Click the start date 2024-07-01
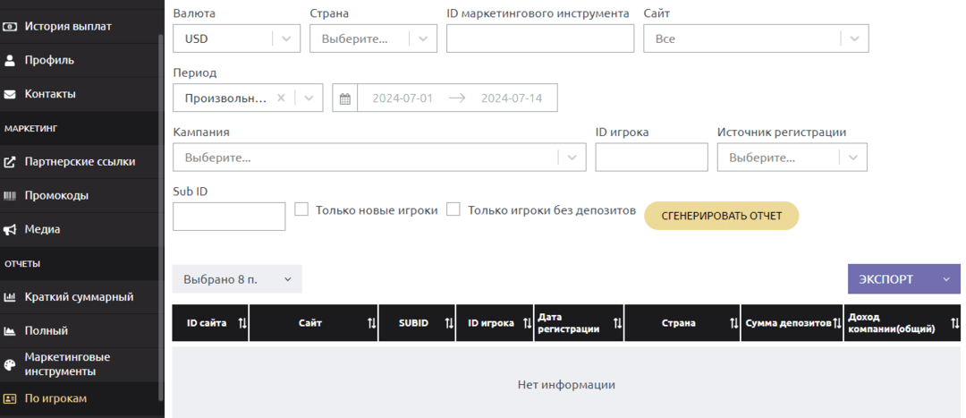Screen dimensions: 966x418 [402, 98]
